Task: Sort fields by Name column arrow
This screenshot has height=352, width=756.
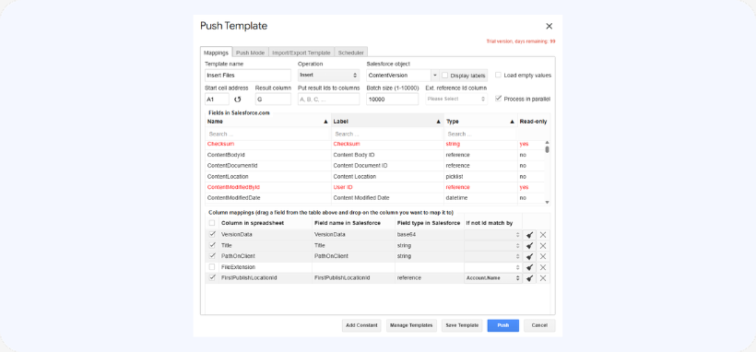Action: pos(325,122)
